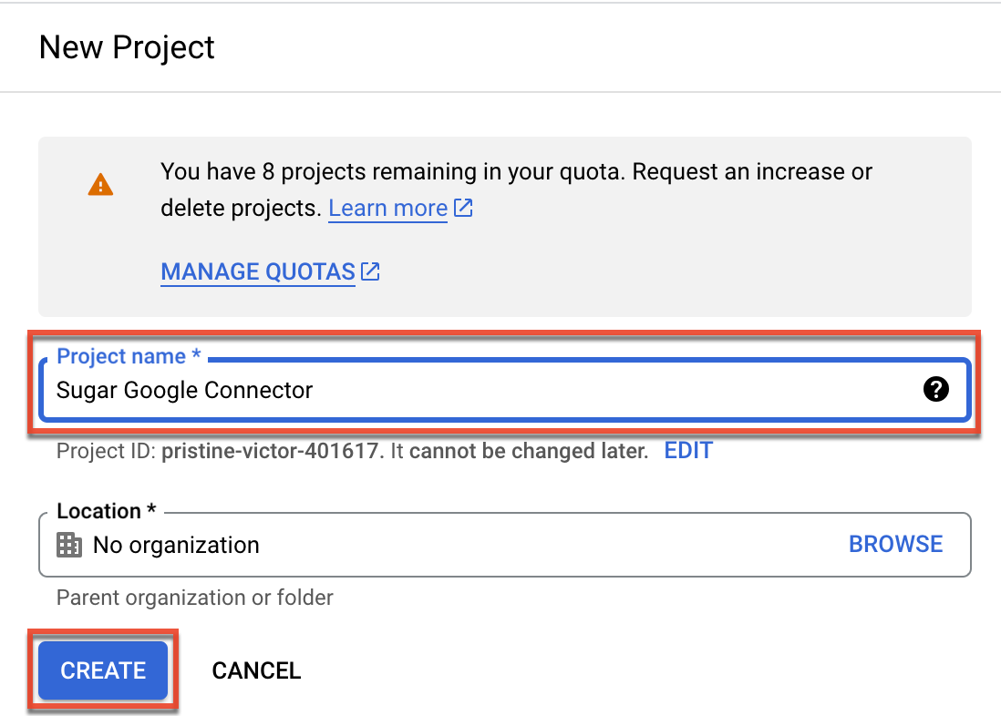This screenshot has width=1001, height=716.
Task: Open the help icon in Project name field
Action: 936,390
